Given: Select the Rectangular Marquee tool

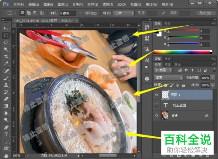Looking at the screenshot, I should [6, 35].
